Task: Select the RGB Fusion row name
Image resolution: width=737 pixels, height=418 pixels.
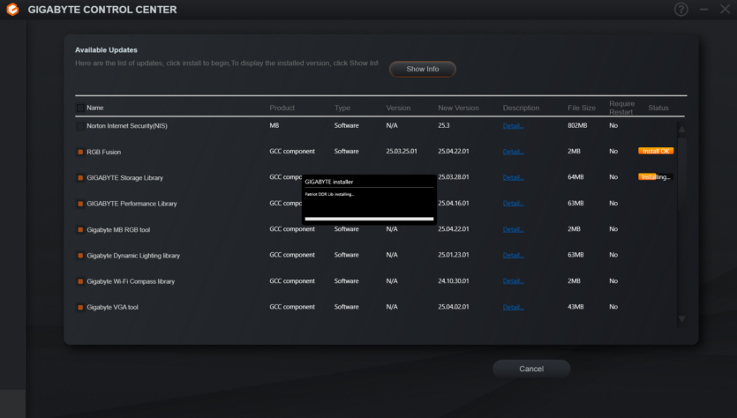Action: pos(104,153)
